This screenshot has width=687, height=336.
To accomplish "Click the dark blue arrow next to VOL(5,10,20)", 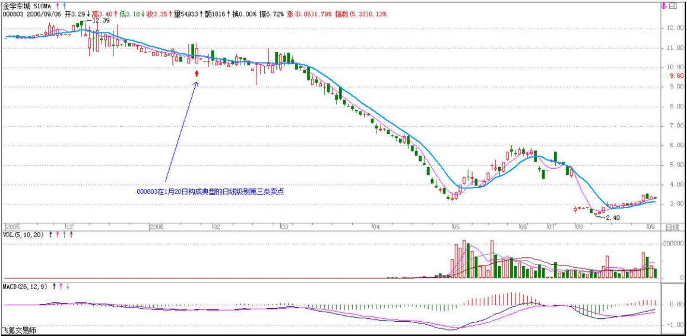I will click(51, 235).
